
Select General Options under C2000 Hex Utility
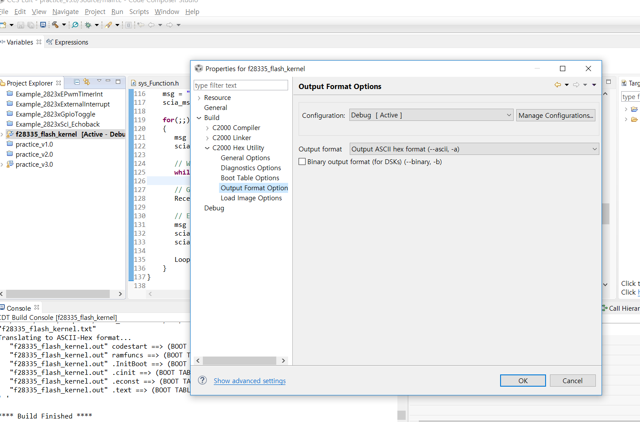tap(245, 158)
